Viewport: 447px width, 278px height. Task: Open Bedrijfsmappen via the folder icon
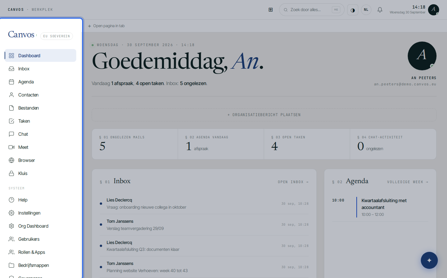coord(11,265)
